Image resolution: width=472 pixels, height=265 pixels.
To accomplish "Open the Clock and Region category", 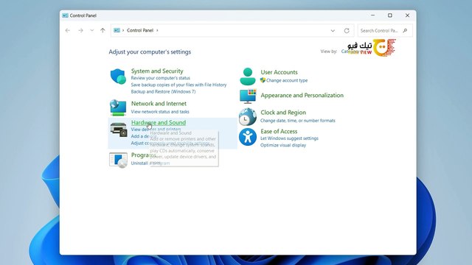I will point(283,113).
